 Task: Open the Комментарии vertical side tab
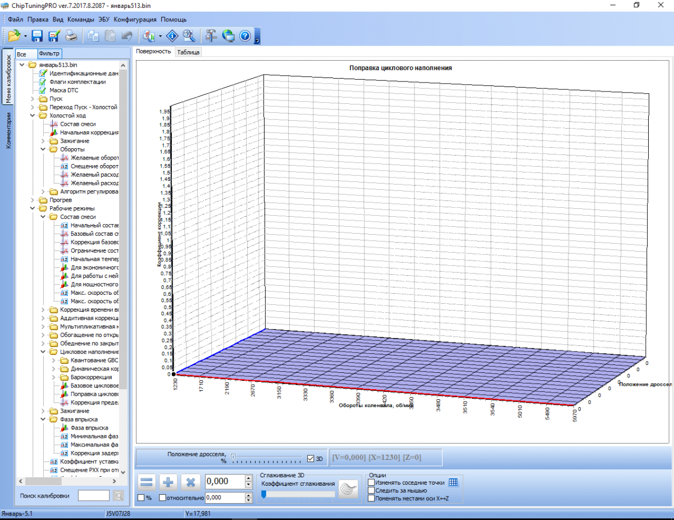[8, 130]
